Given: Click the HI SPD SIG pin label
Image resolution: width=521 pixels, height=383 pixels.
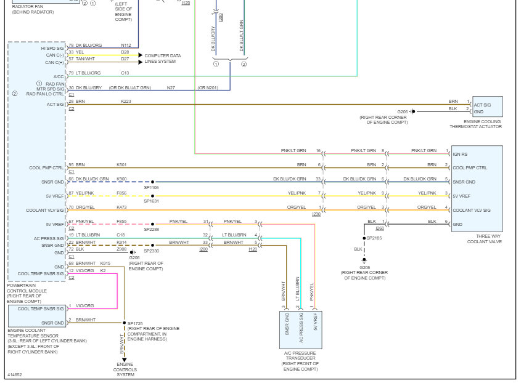Looking at the screenshot, I should pos(52,49).
